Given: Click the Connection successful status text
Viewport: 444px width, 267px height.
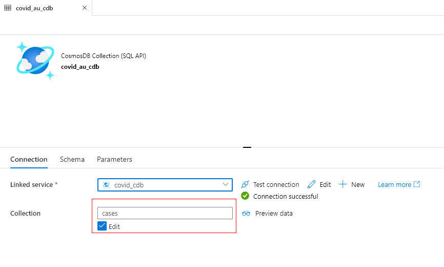Looking at the screenshot, I should click(x=286, y=197).
